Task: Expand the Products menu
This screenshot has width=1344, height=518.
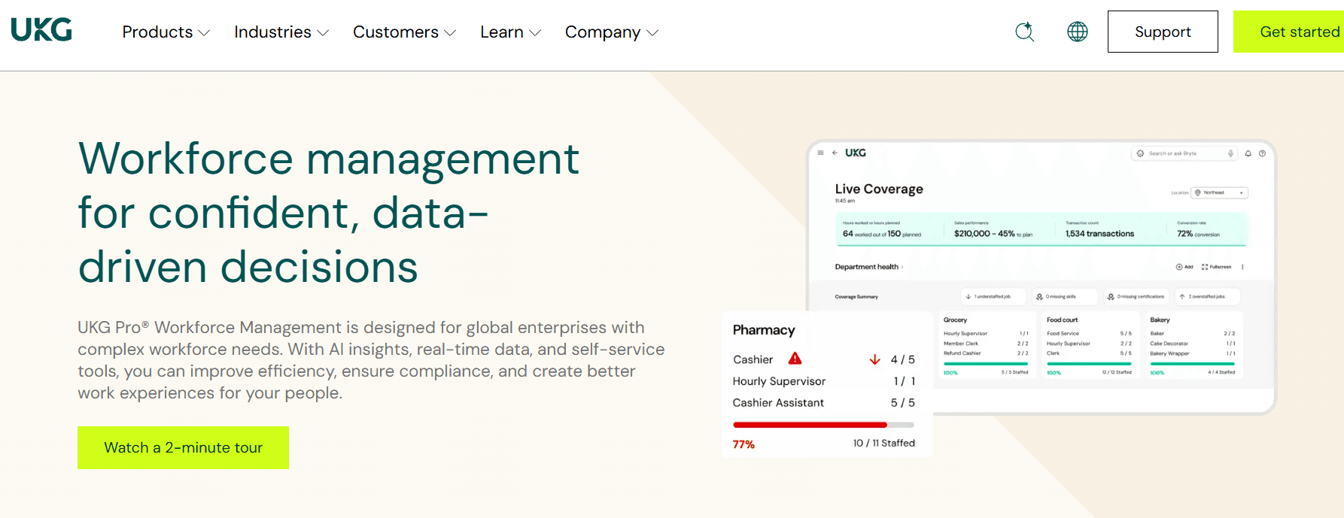Action: point(166,32)
